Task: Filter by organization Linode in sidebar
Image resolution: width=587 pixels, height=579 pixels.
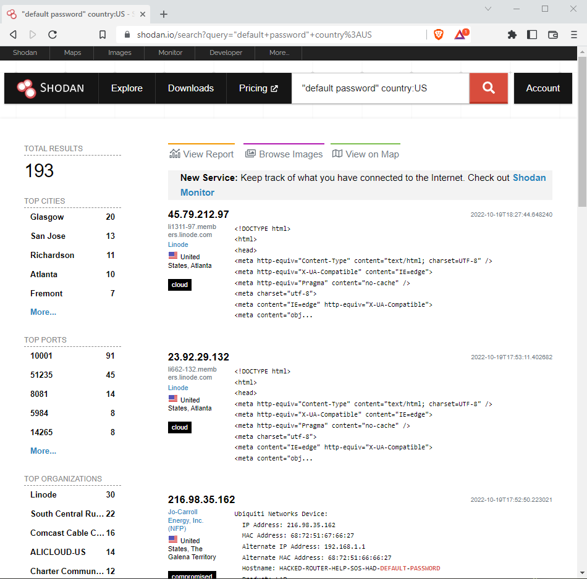Action: (43, 494)
